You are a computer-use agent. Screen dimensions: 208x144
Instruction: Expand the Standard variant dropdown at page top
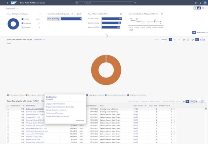coord(17,9)
